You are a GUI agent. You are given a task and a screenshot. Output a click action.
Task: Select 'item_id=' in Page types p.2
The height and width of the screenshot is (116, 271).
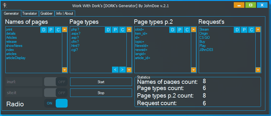tap(141, 33)
